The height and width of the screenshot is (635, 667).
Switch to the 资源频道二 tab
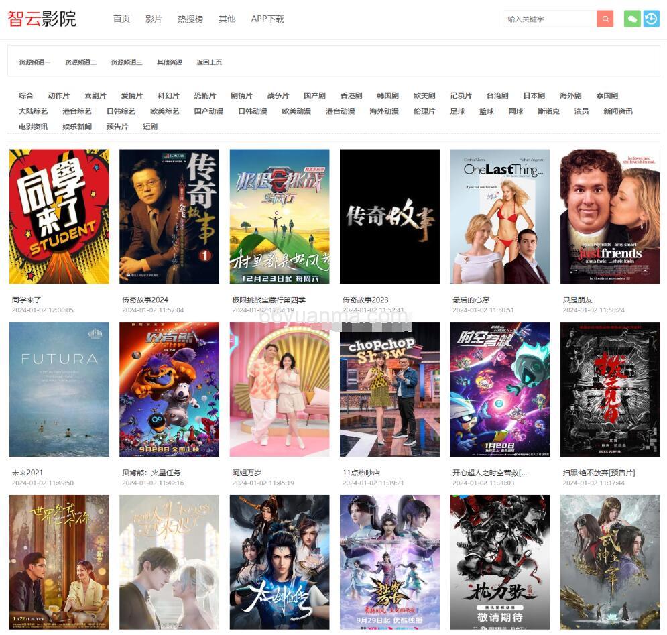pos(80,62)
